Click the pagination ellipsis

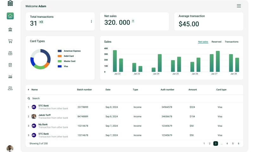tap(221, 143)
